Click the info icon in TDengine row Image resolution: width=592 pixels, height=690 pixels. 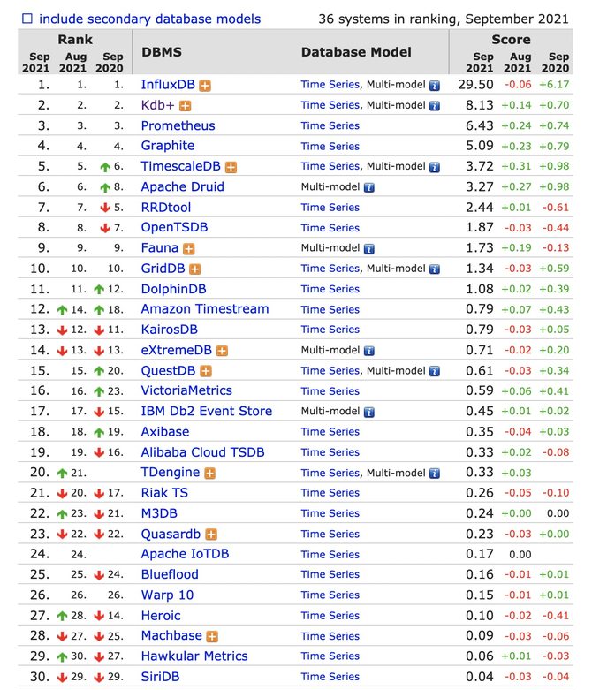(x=434, y=474)
